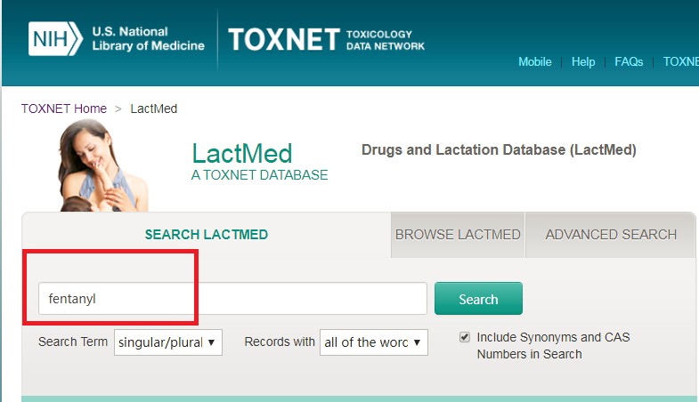Select the Search LactMed tab

(207, 235)
